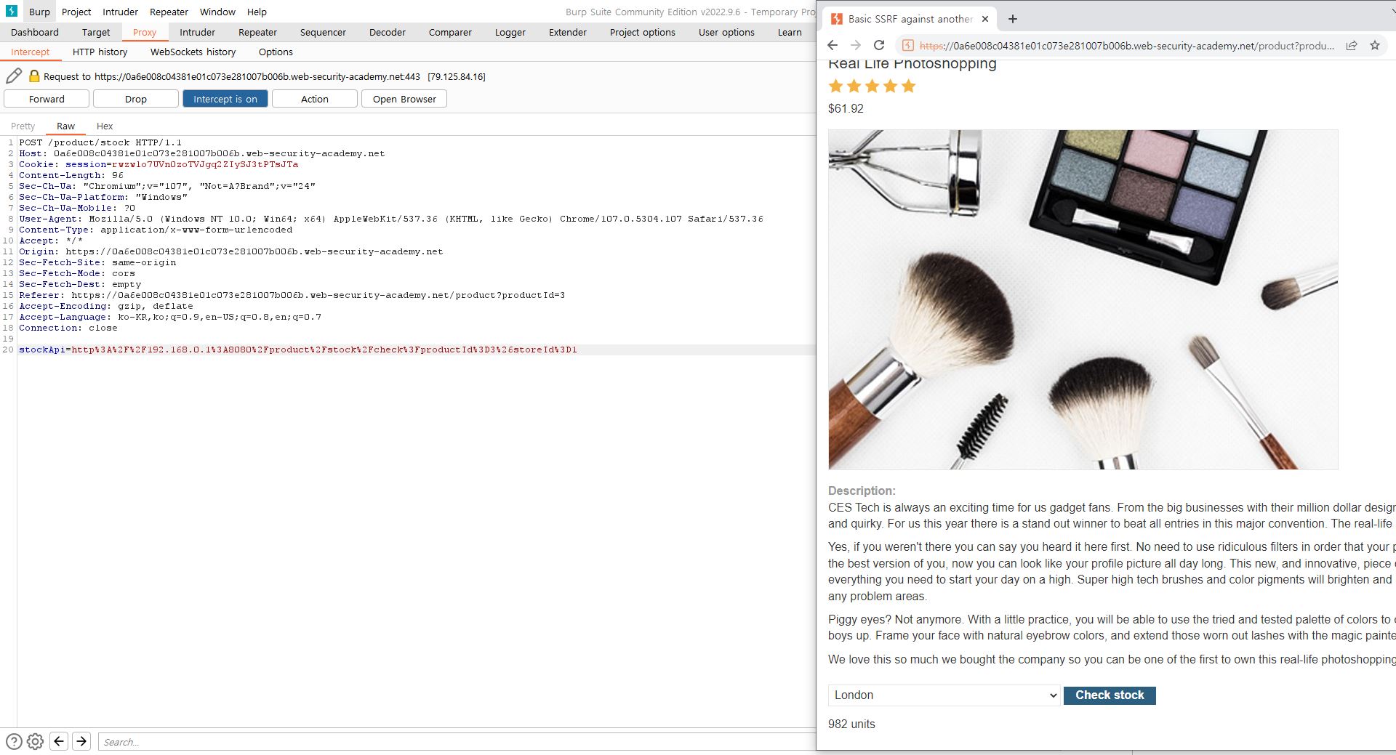Click the Open Browser button
The width and height of the screenshot is (1396, 755).
404,99
